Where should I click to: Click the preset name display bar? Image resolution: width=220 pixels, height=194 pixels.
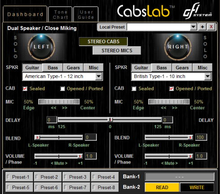pyautogui.click(x=180, y=177)
